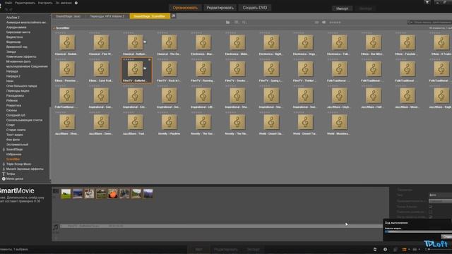Screen dimensions: 452x254
Task: Open the Файл menu
Action: pyautogui.click(x=8, y=3)
